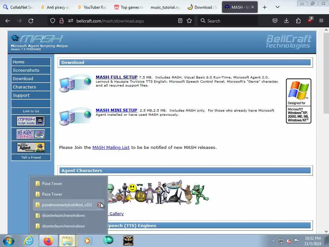Click the Windows Explorer taskbar icon
Viewport: 329px width, 247px height.
pos(67,241)
